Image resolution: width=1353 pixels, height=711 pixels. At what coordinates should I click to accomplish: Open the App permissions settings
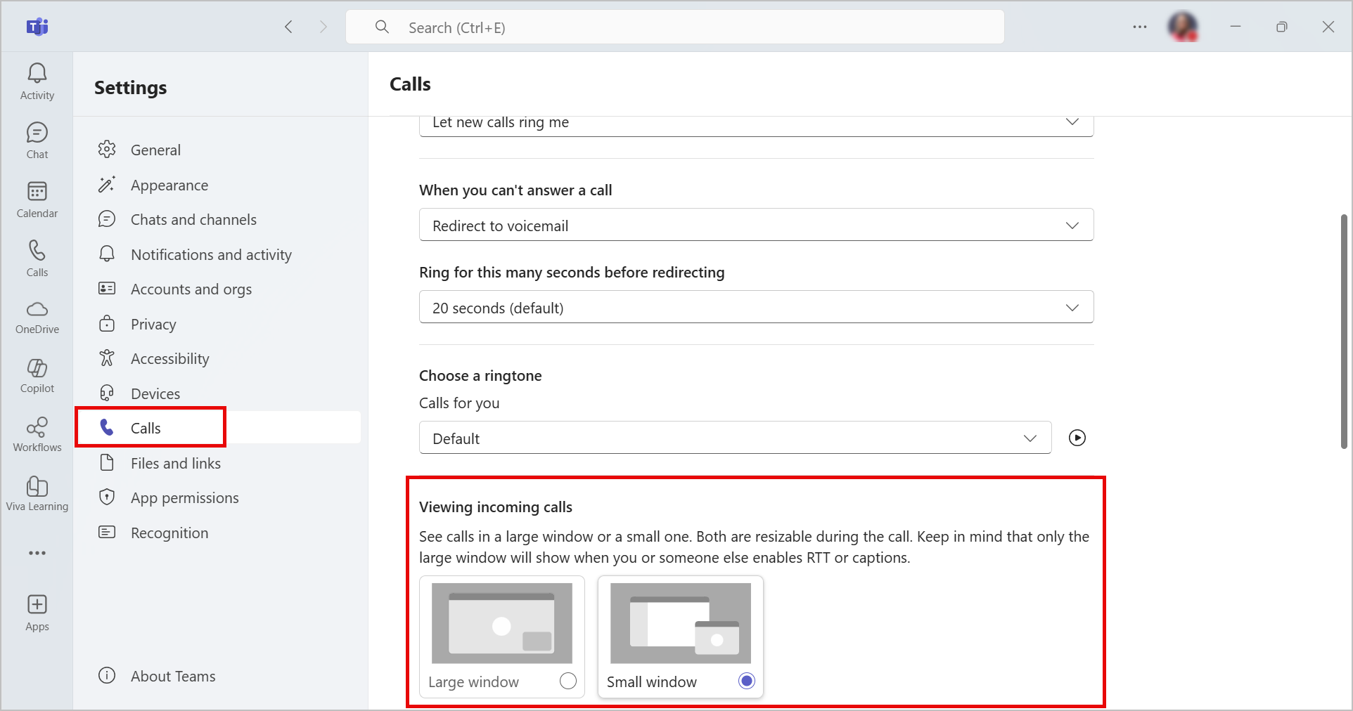tap(219, 497)
